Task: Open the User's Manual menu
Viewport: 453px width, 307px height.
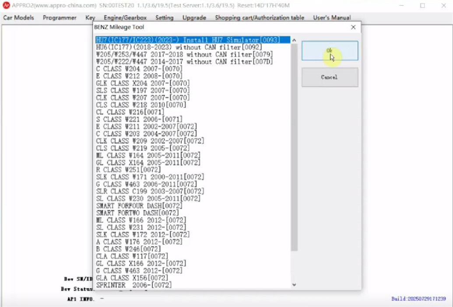Action: (332, 17)
